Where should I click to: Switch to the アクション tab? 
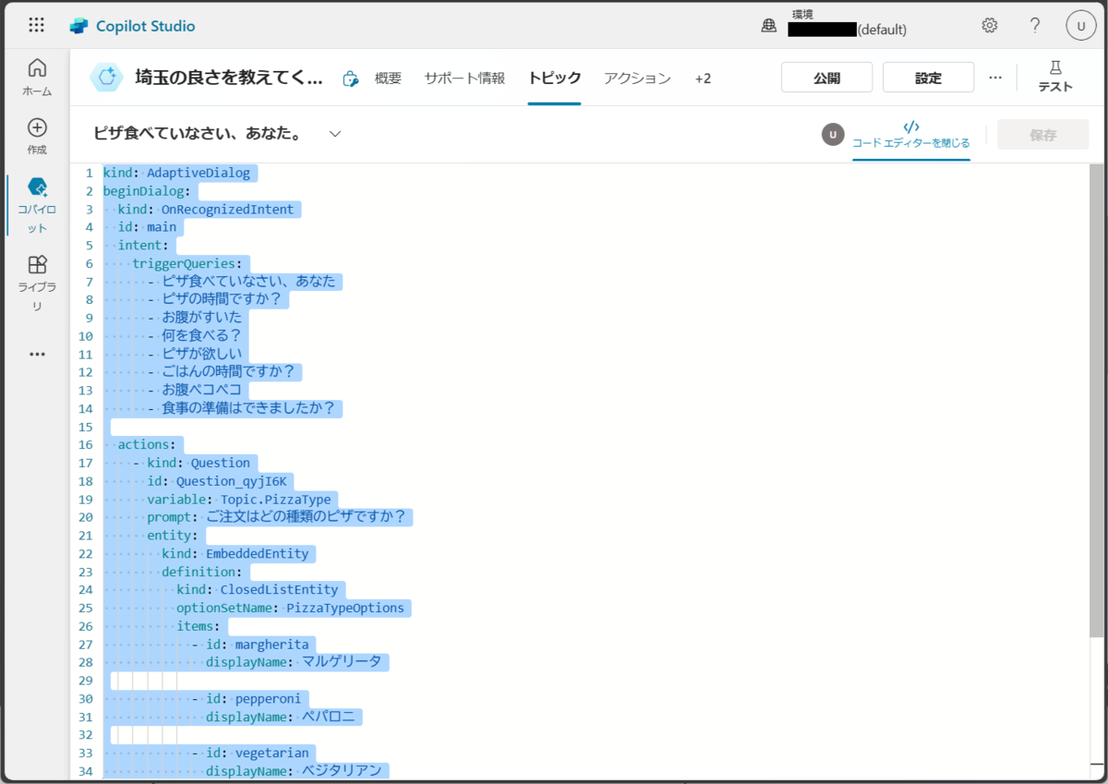(x=637, y=78)
